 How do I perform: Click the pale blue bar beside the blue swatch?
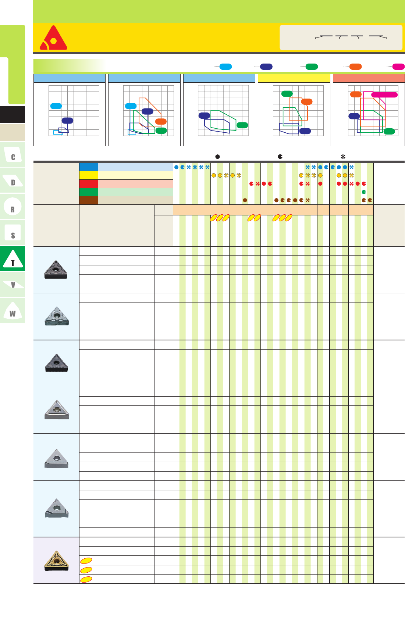135,167
